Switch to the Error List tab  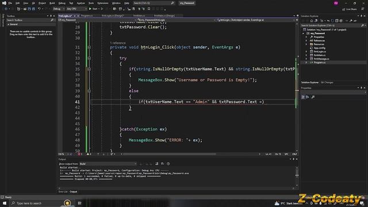click(x=63, y=191)
